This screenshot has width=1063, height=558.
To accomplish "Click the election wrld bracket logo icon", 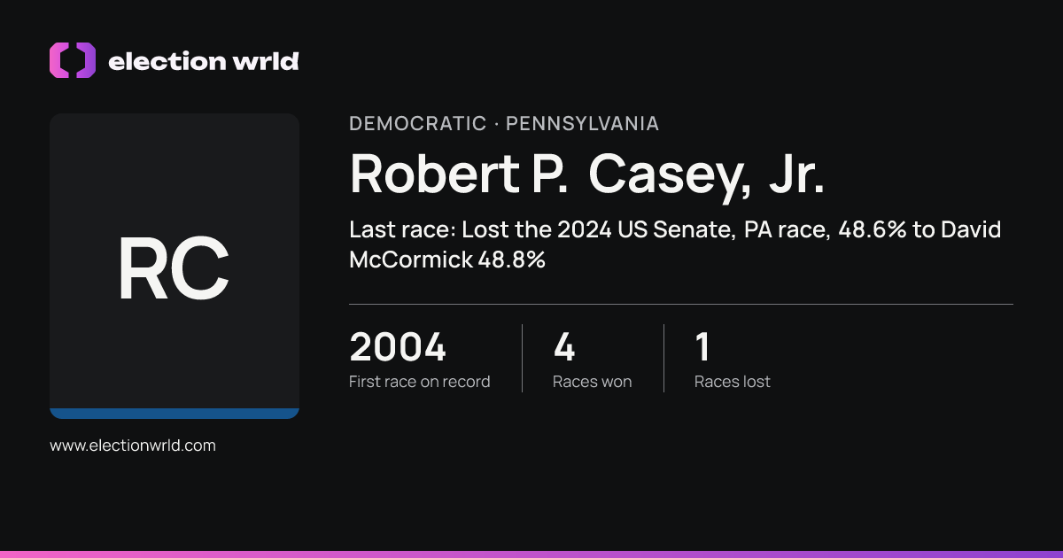I will click(x=73, y=60).
